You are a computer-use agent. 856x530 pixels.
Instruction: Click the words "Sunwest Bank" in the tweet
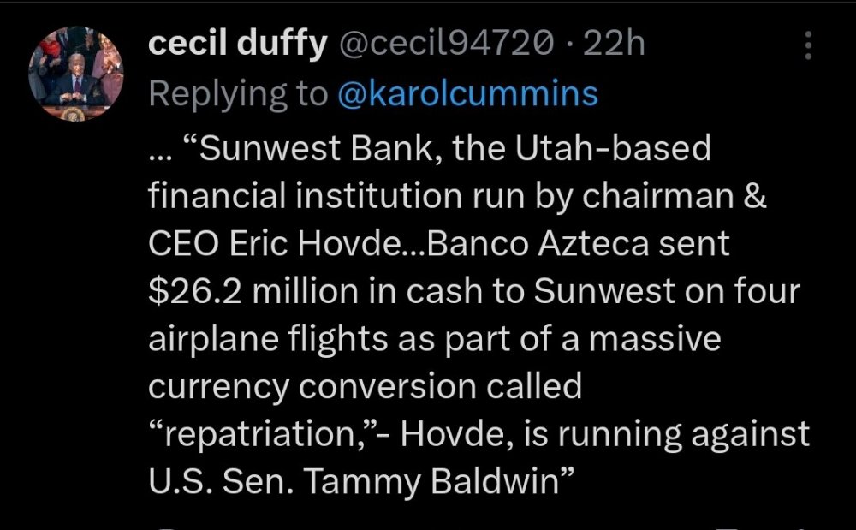tap(301, 149)
